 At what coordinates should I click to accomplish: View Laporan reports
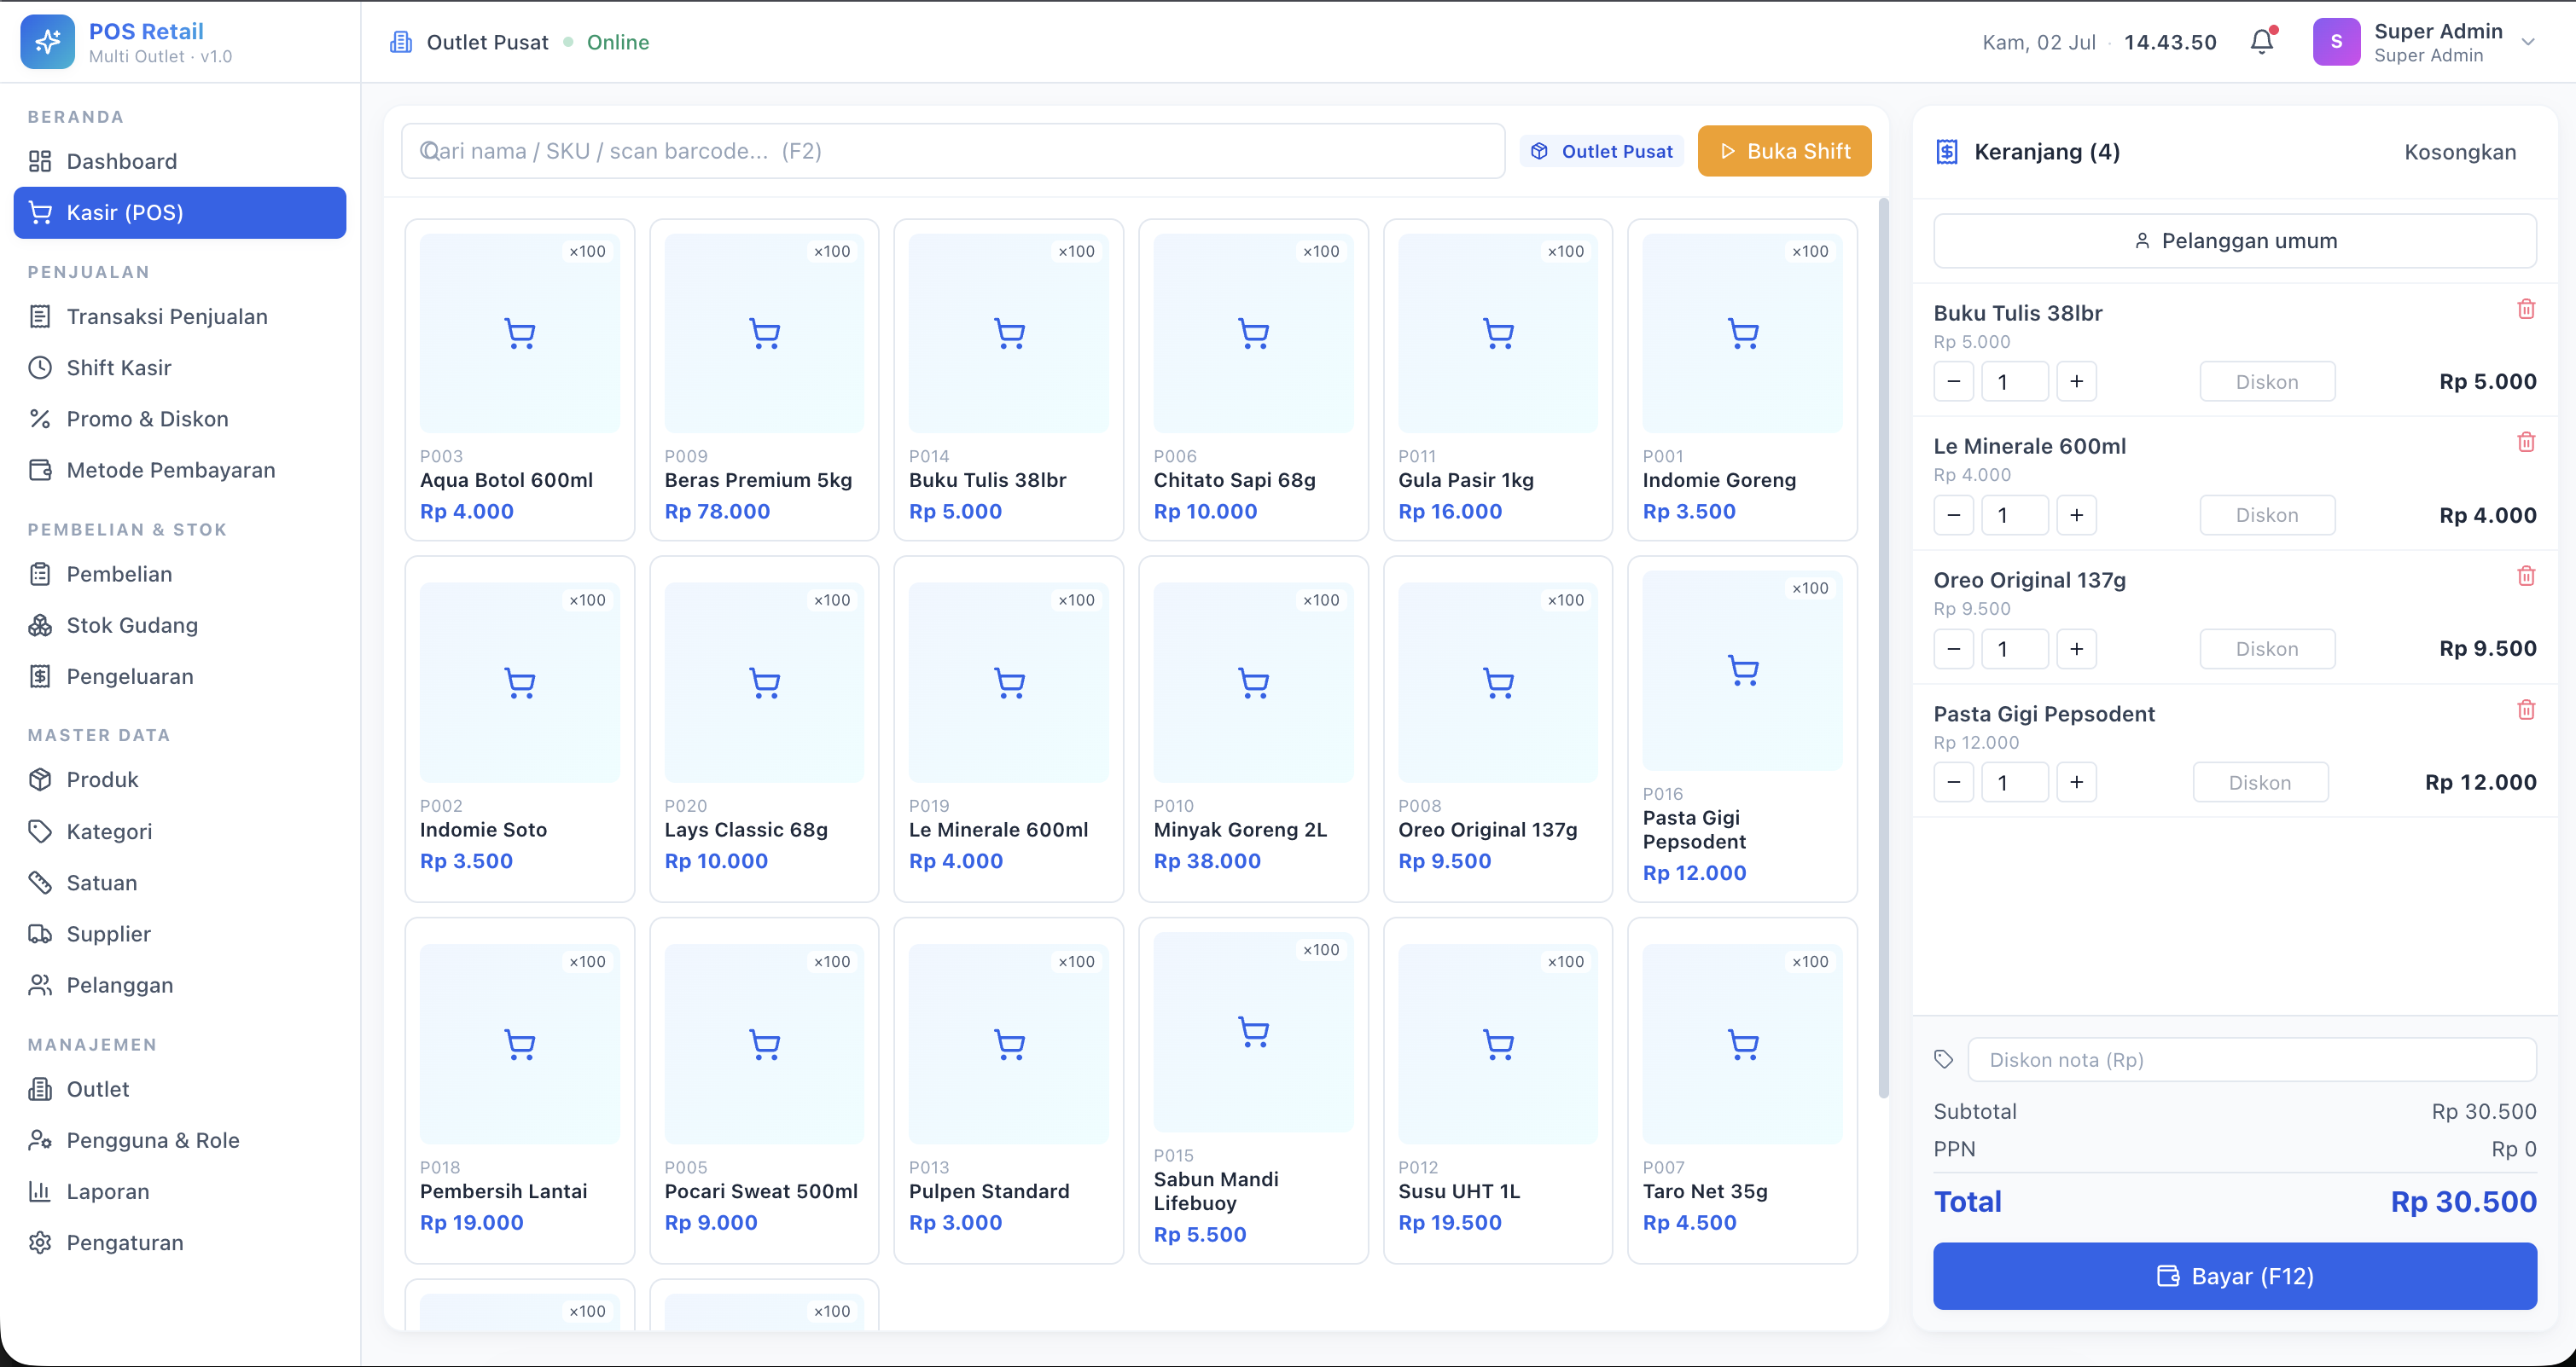point(180,1191)
